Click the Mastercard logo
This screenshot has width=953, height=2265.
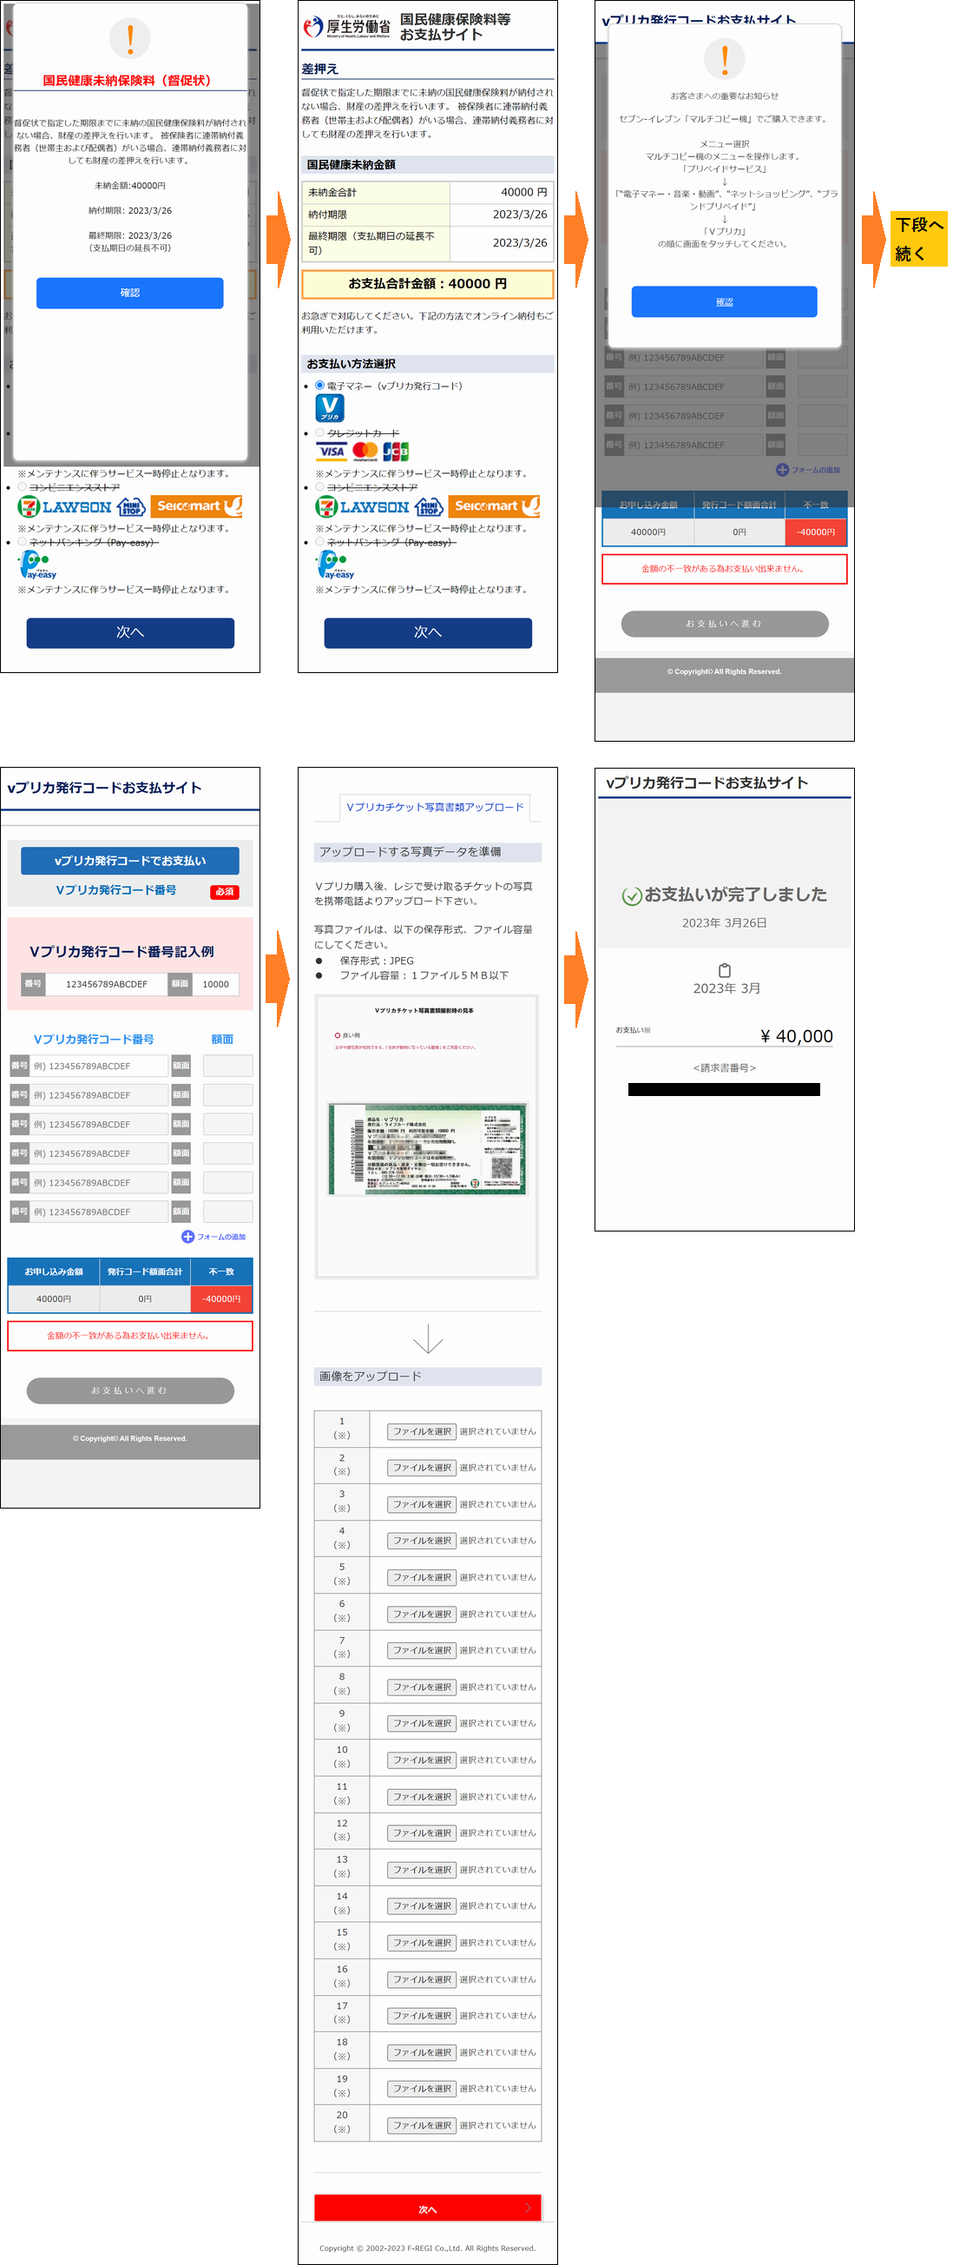365,452
